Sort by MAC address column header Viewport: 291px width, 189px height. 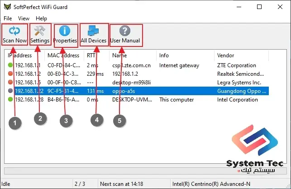63,55
